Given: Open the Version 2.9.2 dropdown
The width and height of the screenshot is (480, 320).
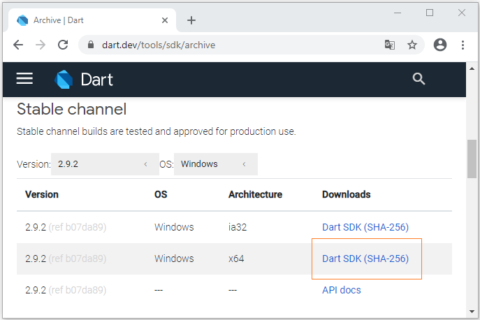Looking at the screenshot, I should 105,164.
